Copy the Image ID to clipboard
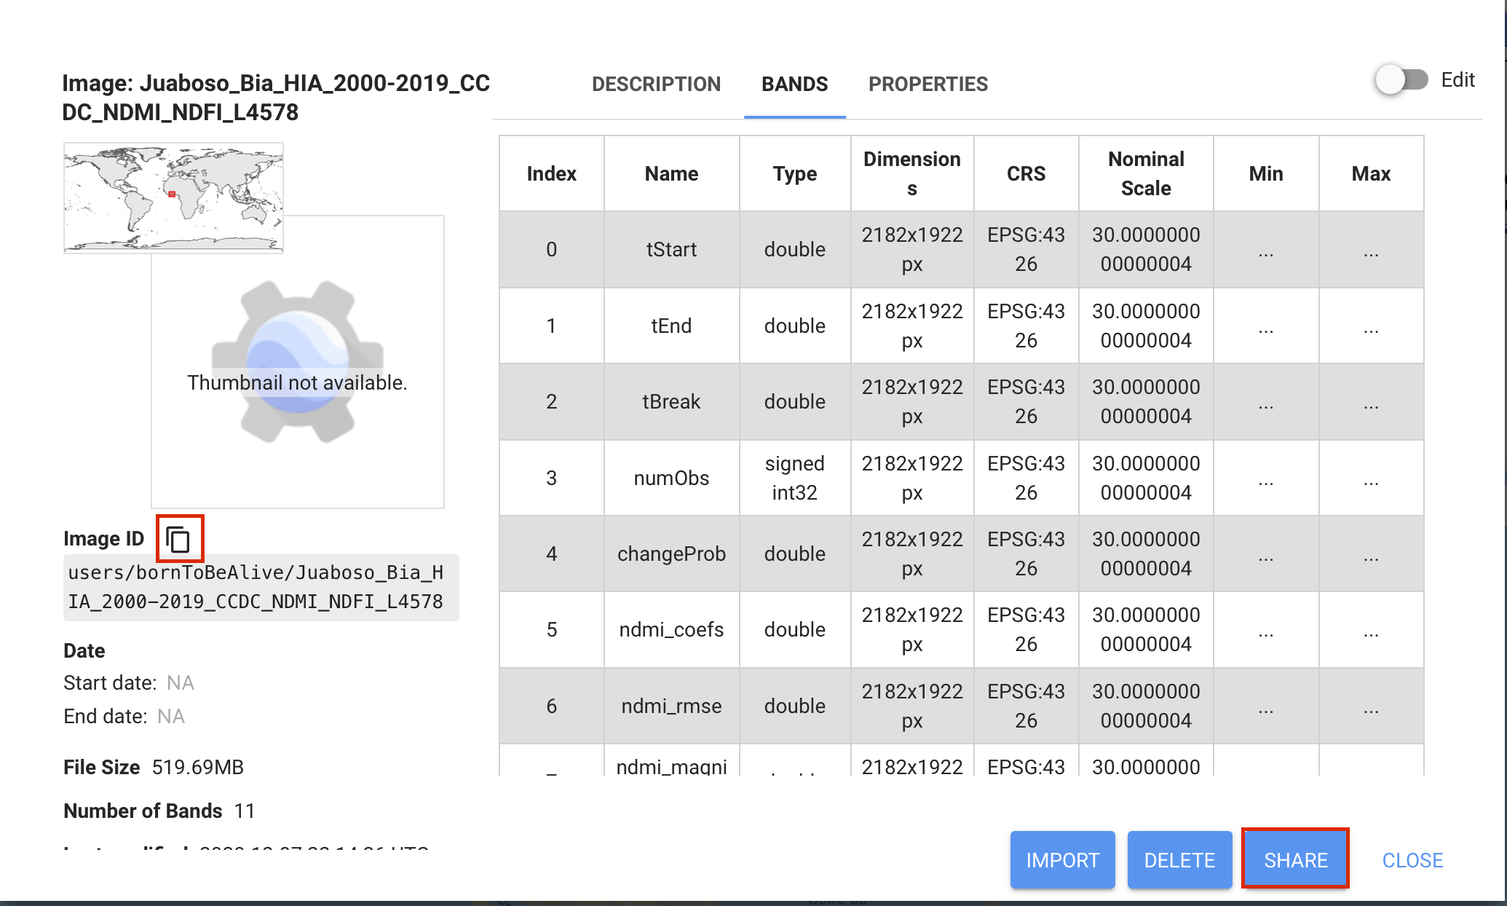 179,539
